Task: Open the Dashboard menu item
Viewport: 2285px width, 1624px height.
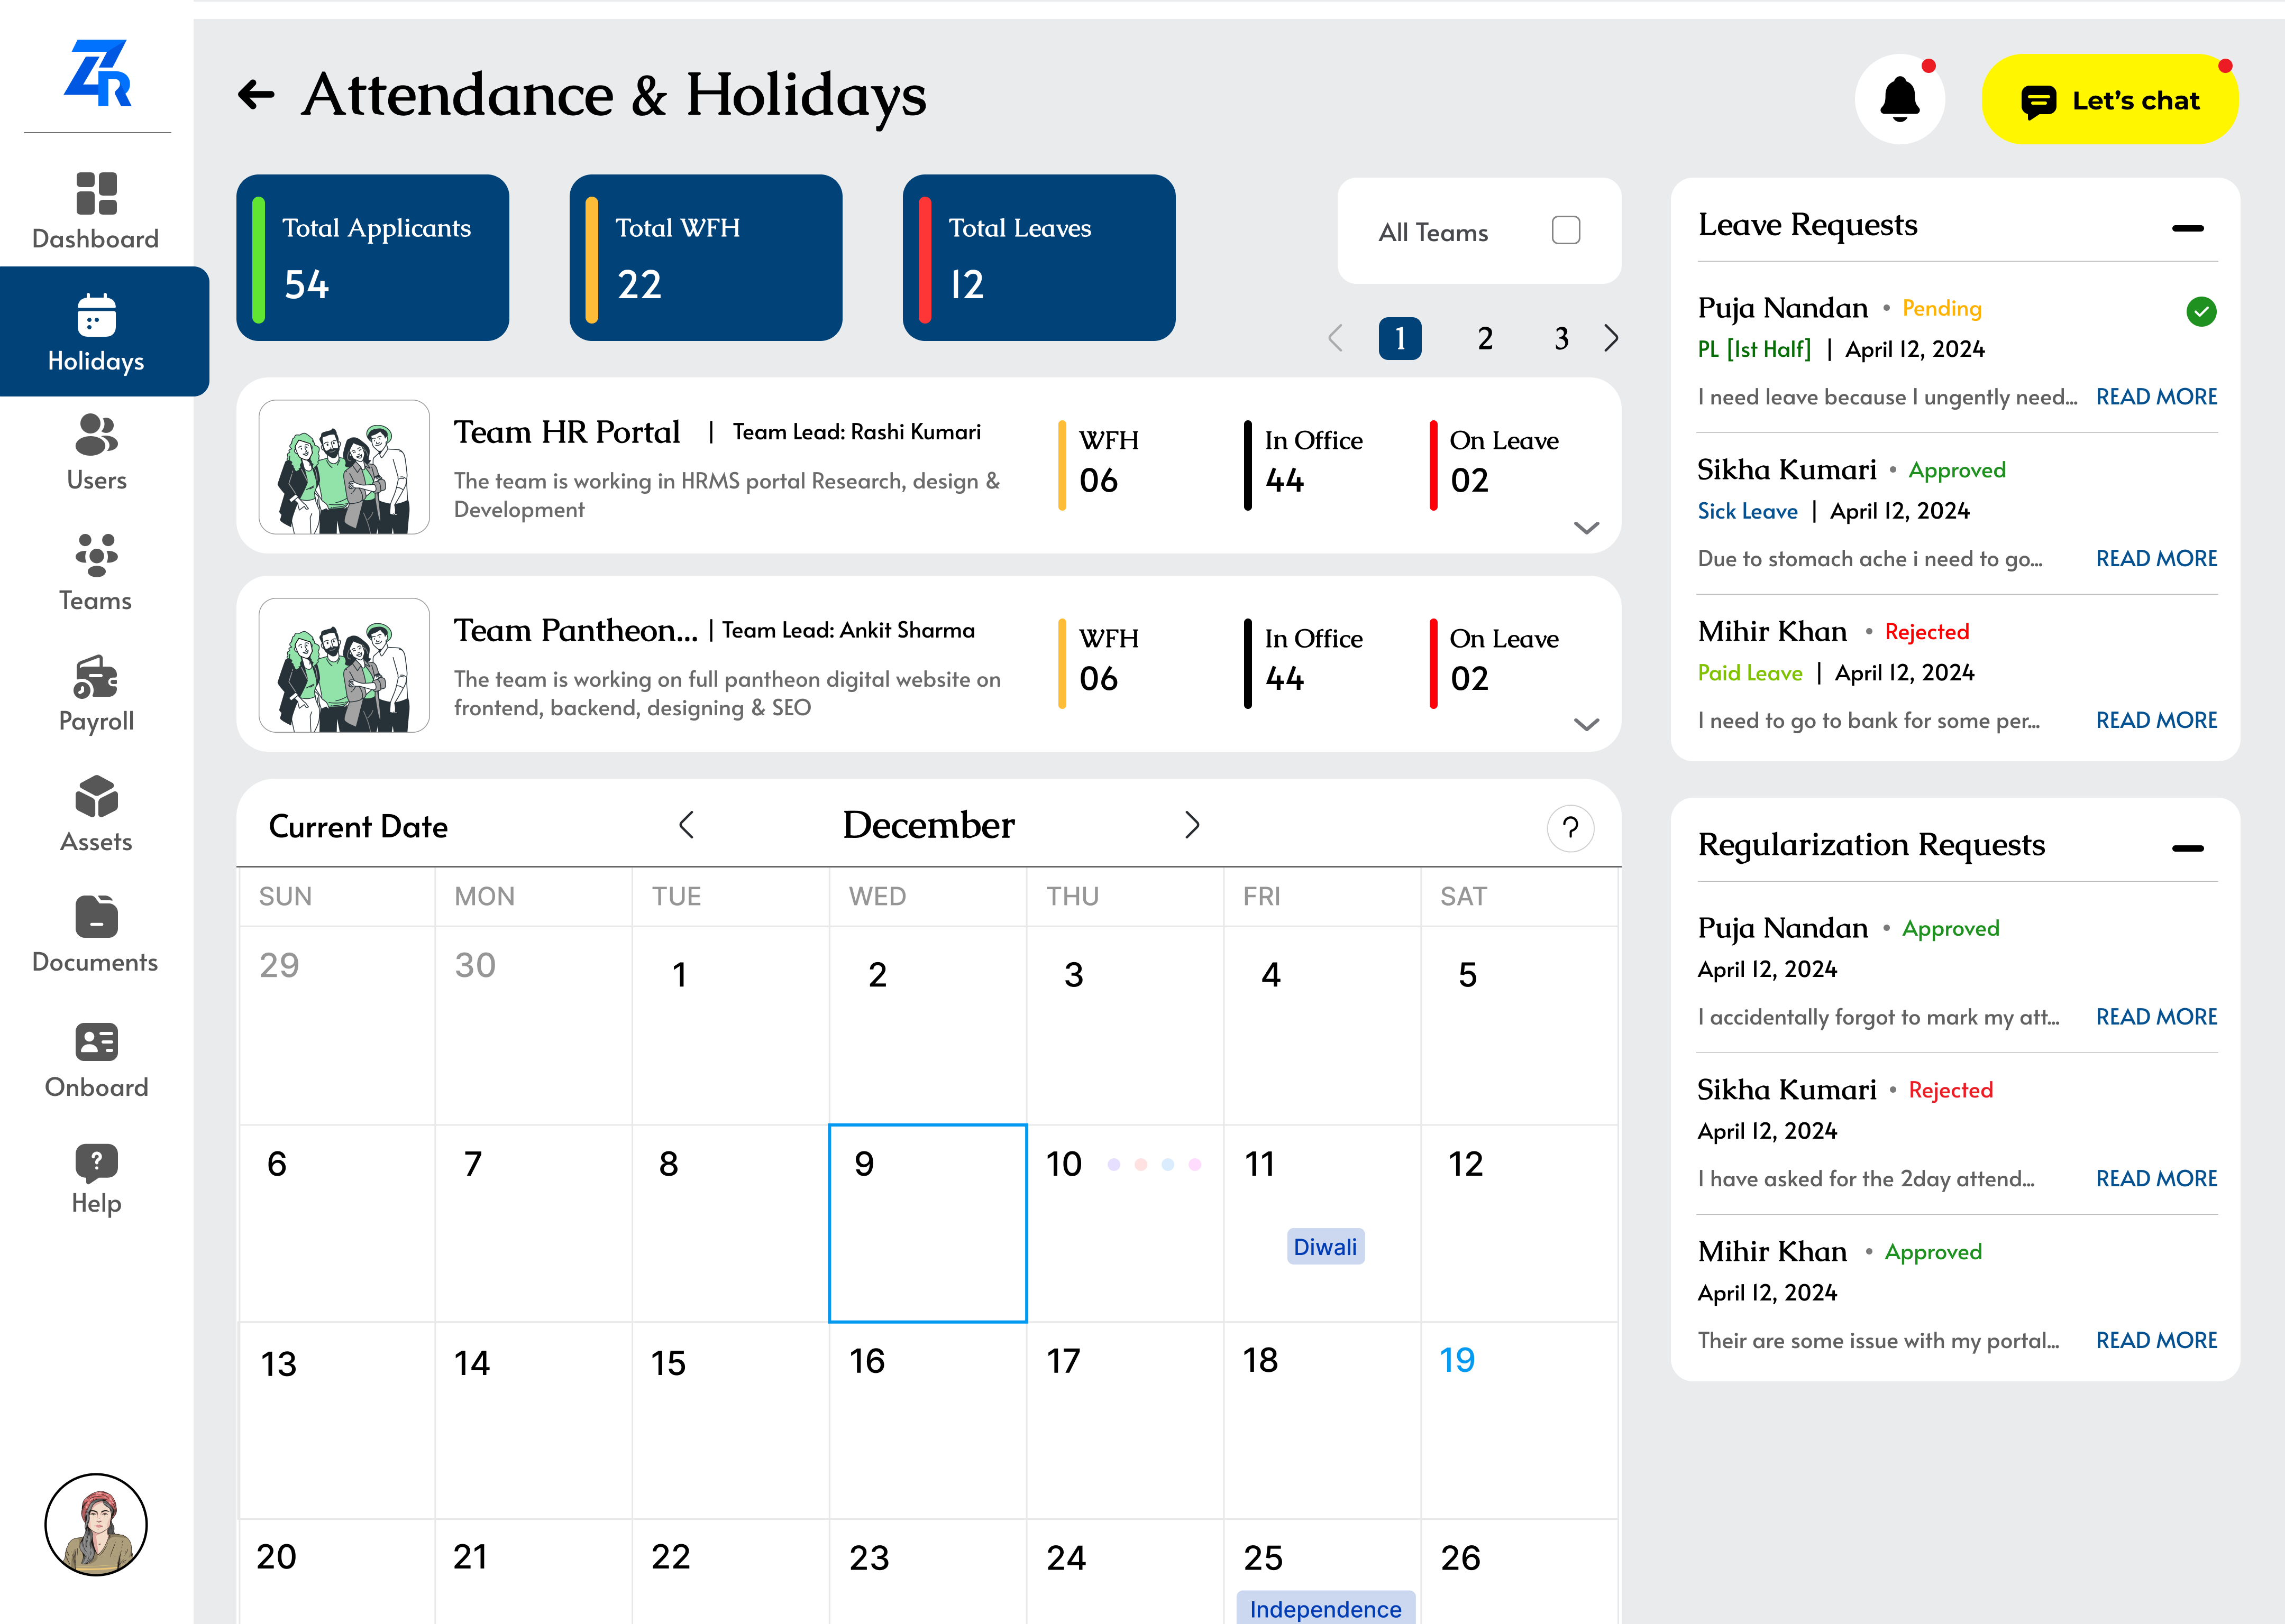Action: [96, 211]
